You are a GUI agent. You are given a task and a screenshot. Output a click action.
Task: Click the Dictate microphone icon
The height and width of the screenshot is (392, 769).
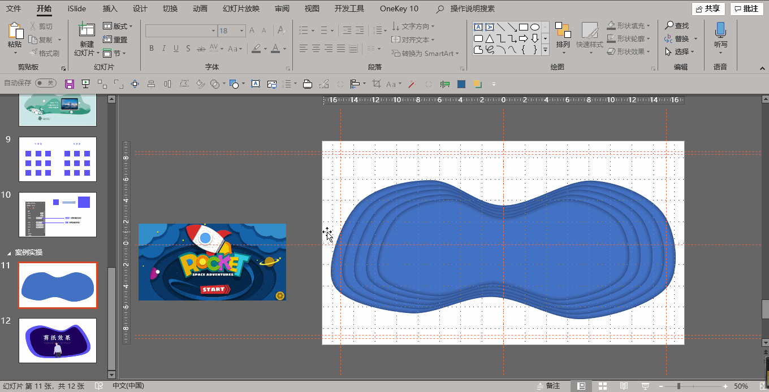(720, 31)
